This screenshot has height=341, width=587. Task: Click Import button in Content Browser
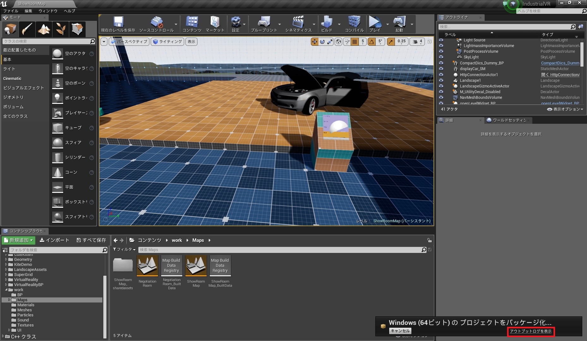54,240
